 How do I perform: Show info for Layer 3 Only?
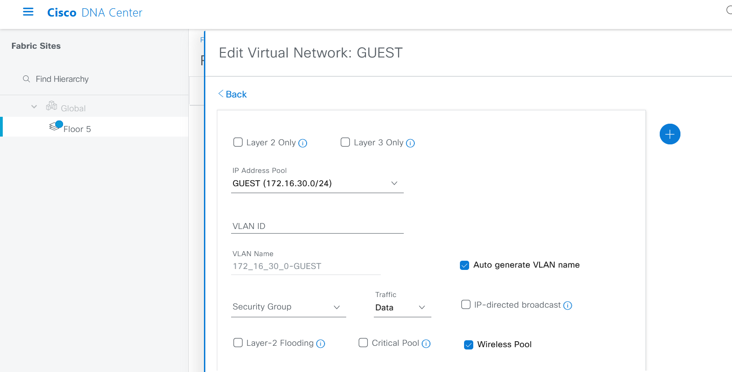click(x=411, y=143)
